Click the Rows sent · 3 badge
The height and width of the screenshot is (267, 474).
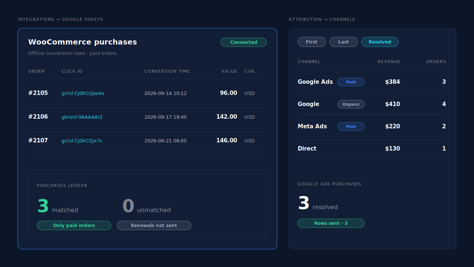pyautogui.click(x=331, y=223)
